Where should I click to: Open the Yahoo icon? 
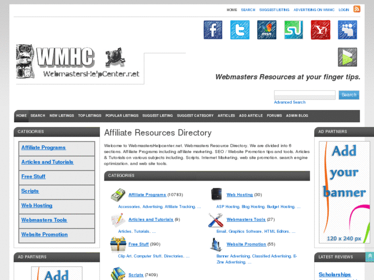tap(320, 30)
